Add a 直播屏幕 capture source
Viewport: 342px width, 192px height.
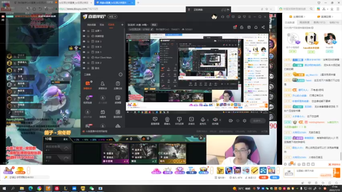(x=155, y=121)
